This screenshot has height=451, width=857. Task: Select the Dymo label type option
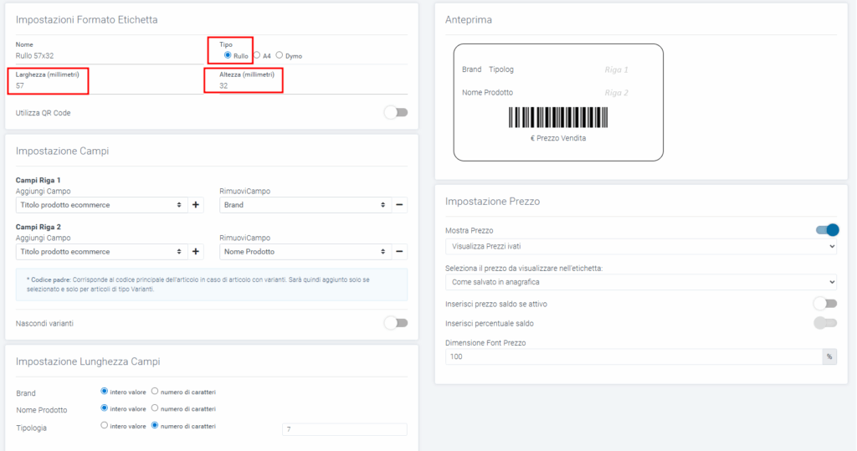coord(280,55)
